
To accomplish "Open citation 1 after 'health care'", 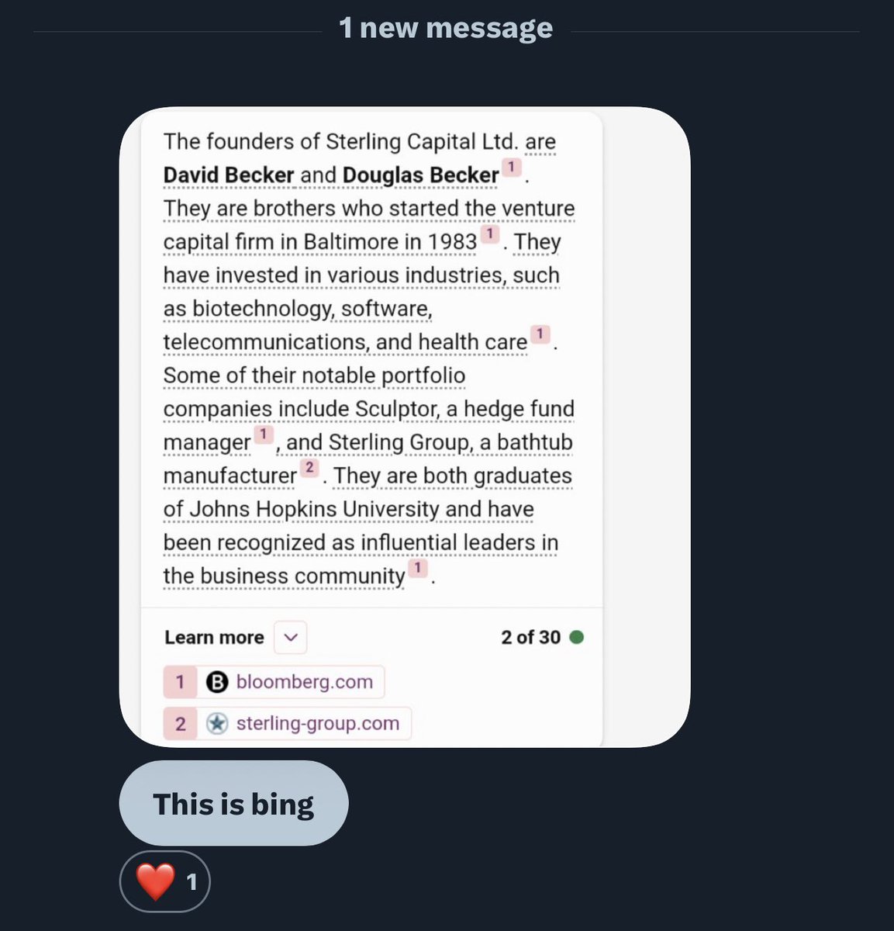I will point(540,334).
